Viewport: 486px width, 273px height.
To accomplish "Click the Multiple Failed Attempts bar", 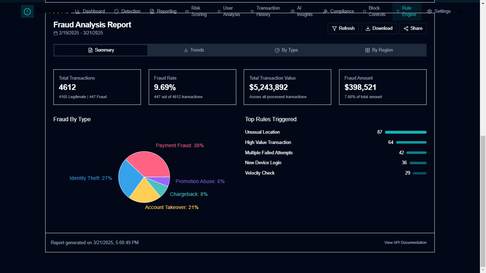I will pos(416,153).
